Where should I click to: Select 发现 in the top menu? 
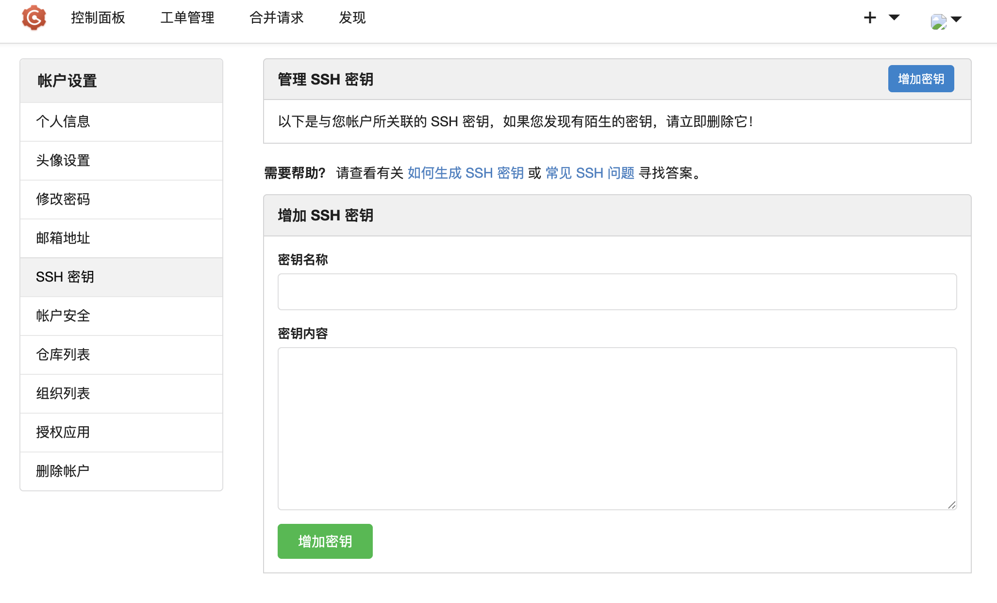[352, 18]
